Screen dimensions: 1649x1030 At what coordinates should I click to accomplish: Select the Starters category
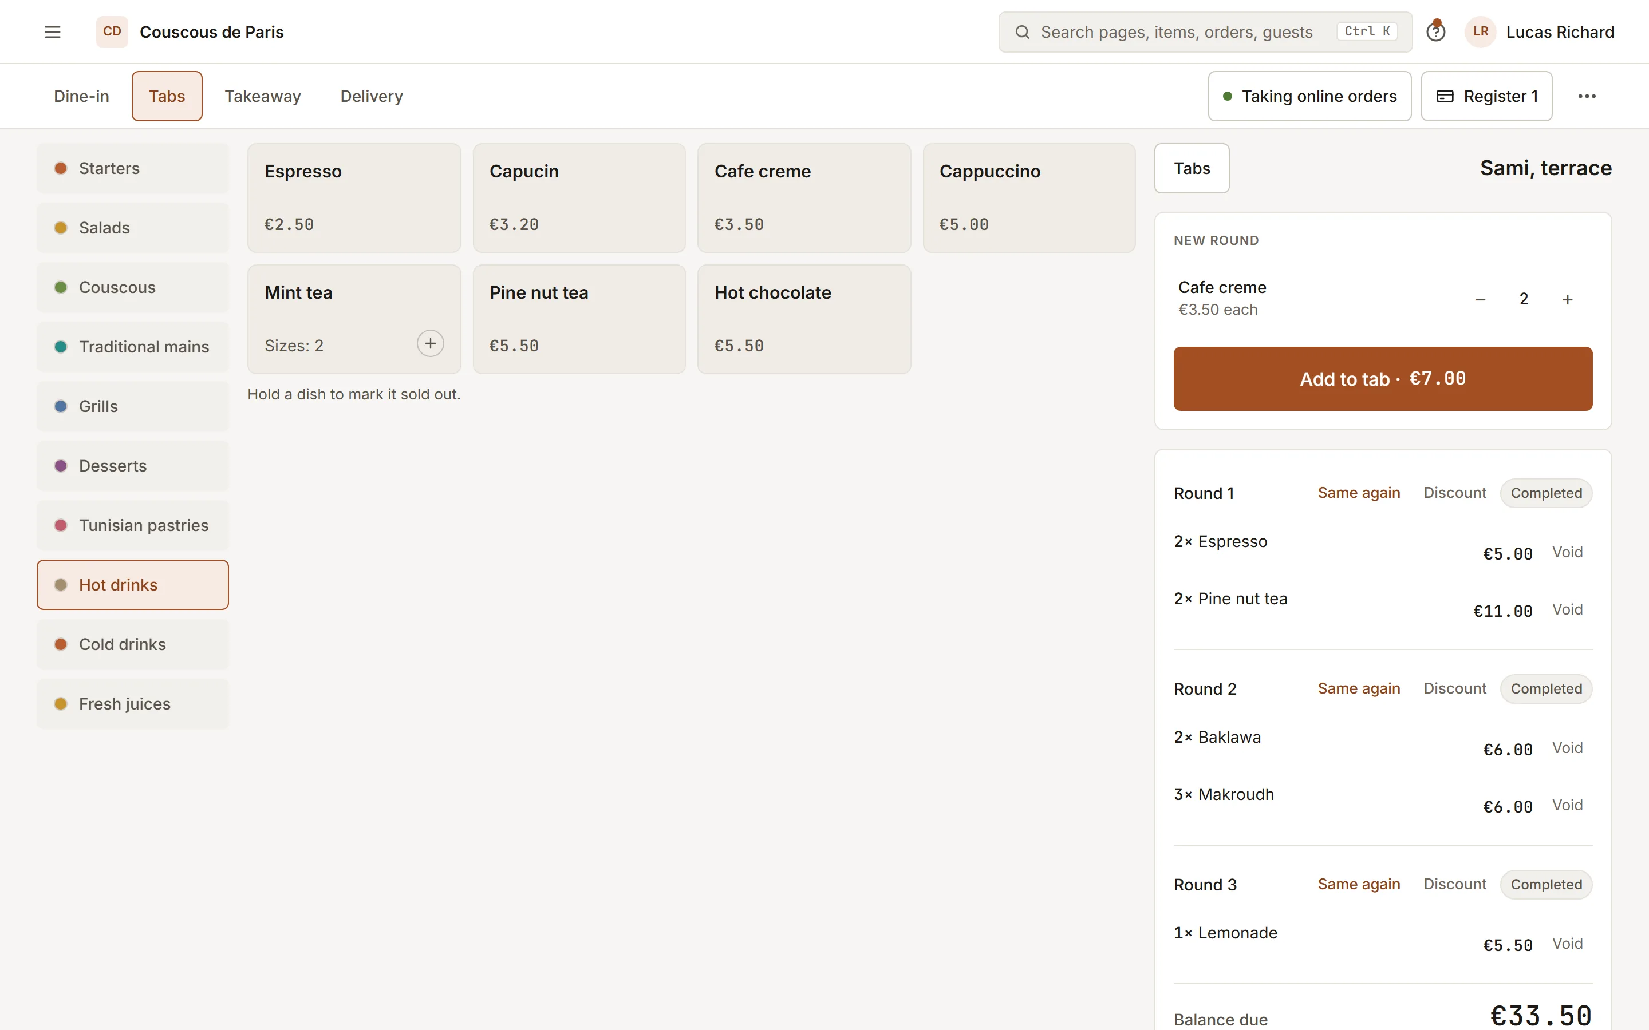tap(133, 168)
